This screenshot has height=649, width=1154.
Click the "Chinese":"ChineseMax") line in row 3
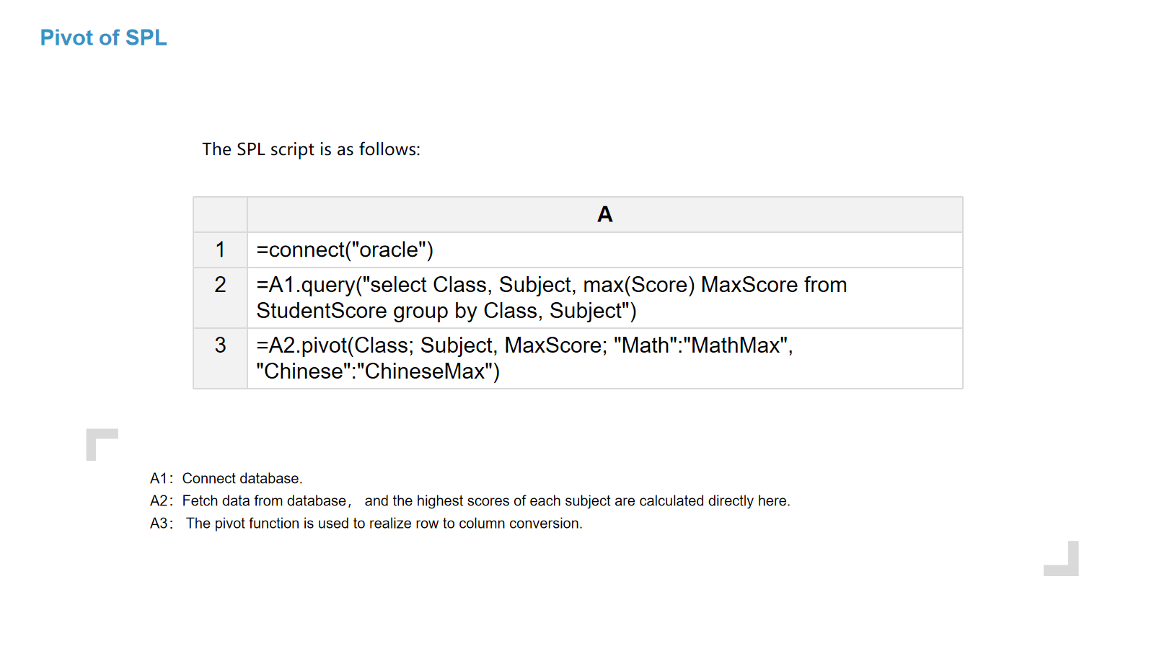click(x=378, y=371)
